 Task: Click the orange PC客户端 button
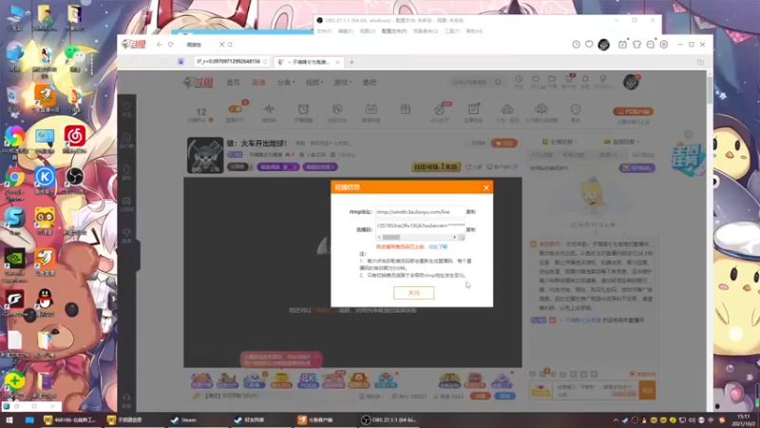click(634, 111)
